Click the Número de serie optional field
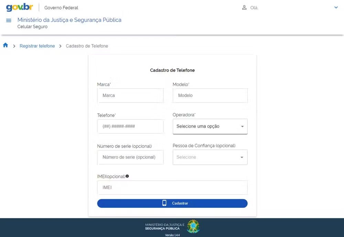344x237 pixels. [x=130, y=157]
